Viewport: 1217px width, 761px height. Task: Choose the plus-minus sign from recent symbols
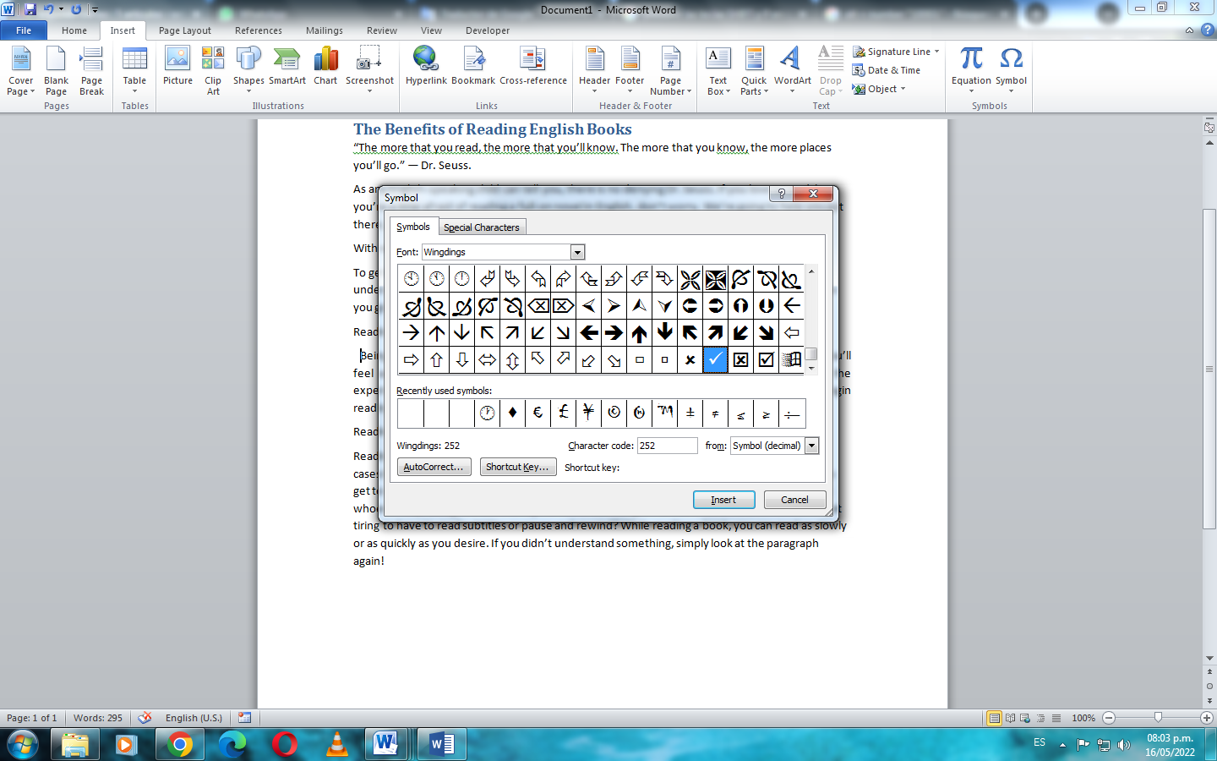(x=690, y=413)
